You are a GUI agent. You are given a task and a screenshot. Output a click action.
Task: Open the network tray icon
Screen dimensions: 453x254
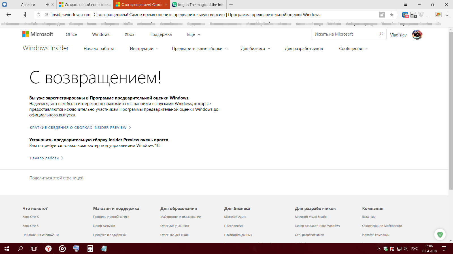pyautogui.click(x=399, y=249)
